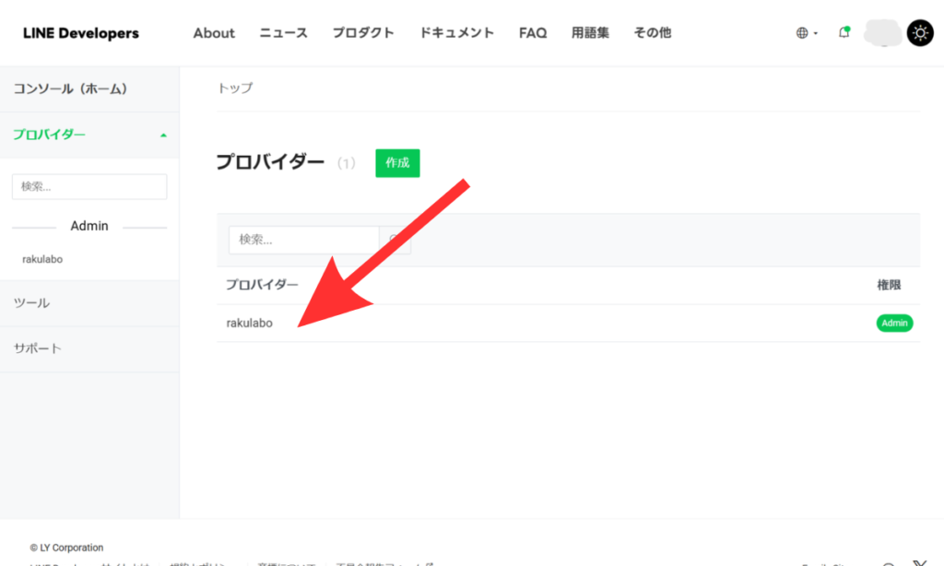Open the user account avatar
944x566 pixels.
coord(882,32)
